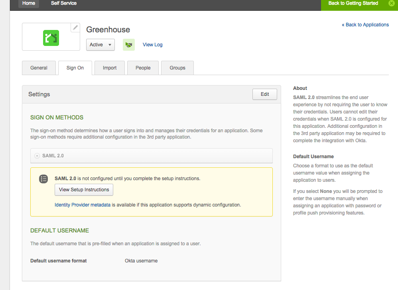Follow the Back to Applications link
Image resolution: width=398 pixels, height=290 pixels.
point(365,25)
